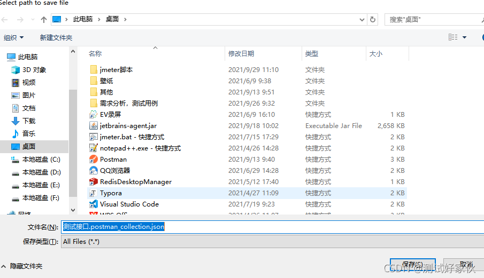Select notepad++.exe shortcut icon
This screenshot has width=484, height=278.
pos(93,148)
